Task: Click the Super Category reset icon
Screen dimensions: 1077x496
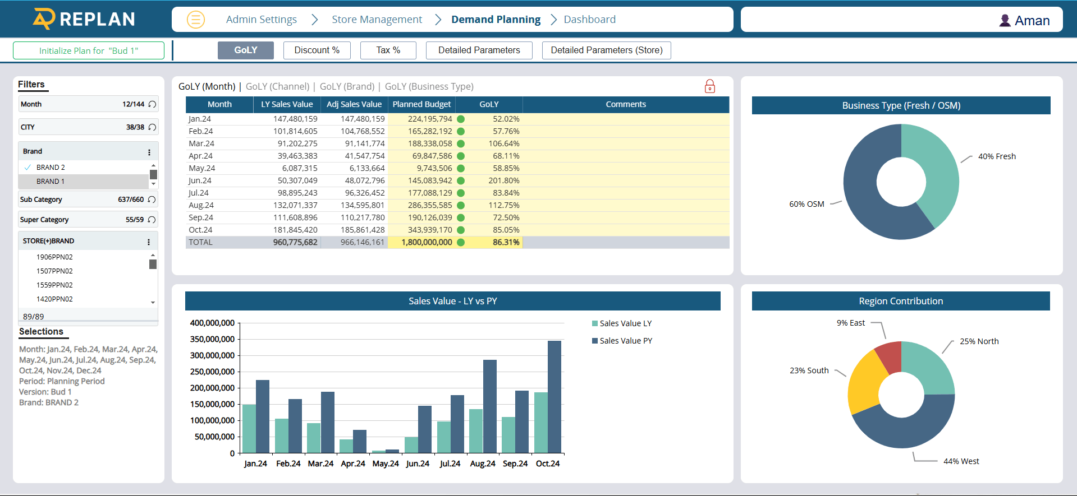Action: click(x=152, y=220)
